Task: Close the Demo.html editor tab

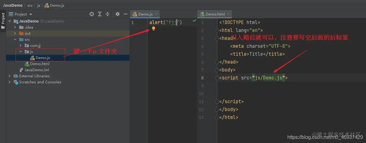Action: click(x=228, y=14)
